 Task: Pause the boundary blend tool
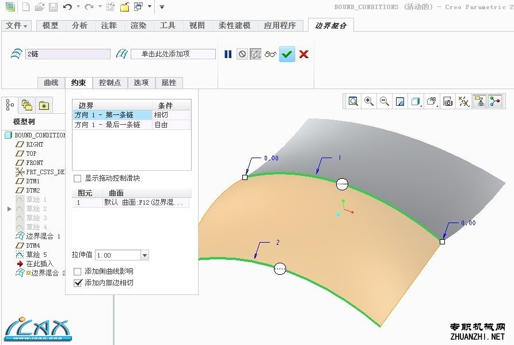(x=228, y=54)
